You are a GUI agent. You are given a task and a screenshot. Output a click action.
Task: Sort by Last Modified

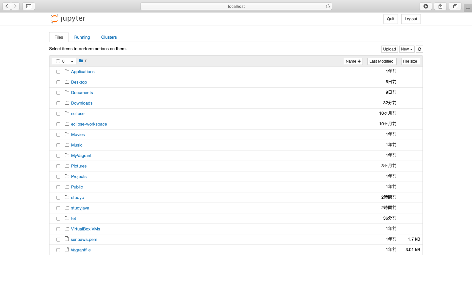(x=382, y=61)
